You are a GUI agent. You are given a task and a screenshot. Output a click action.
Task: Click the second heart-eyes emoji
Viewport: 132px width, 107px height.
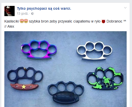26,21
